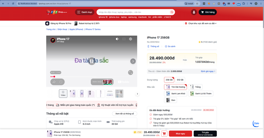Open the Chrome three-dot menu
This screenshot has height=138, width=264.
261,4
